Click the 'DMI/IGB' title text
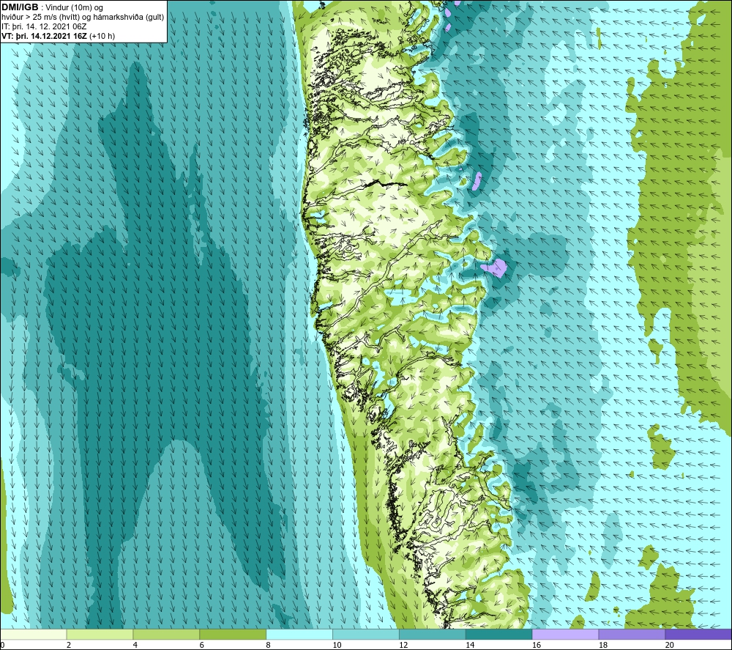Viewport: 732px width, 650px height. click(x=20, y=7)
